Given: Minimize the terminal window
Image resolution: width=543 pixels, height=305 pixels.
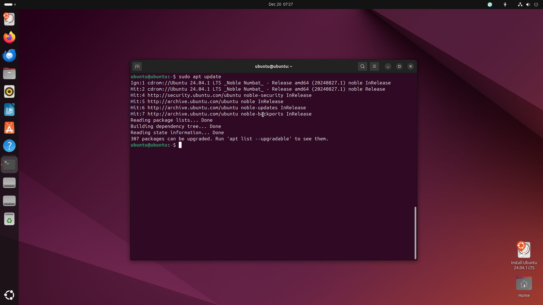Looking at the screenshot, I should 388,66.
